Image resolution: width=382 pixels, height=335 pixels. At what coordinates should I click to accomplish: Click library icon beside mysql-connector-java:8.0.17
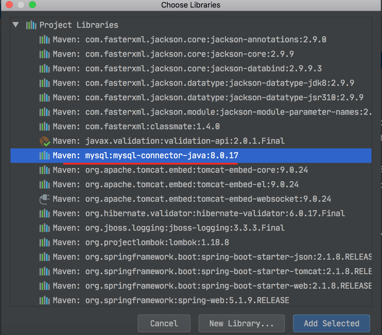[x=45, y=156]
